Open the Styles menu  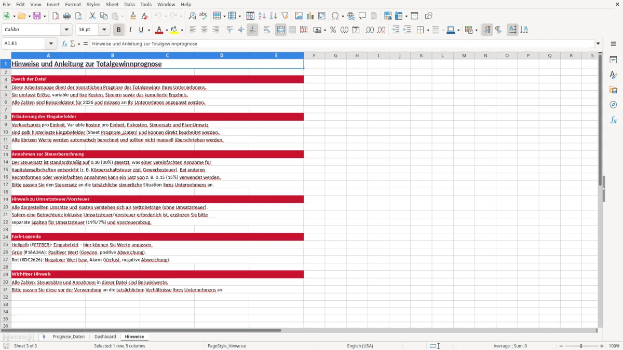coord(93,4)
